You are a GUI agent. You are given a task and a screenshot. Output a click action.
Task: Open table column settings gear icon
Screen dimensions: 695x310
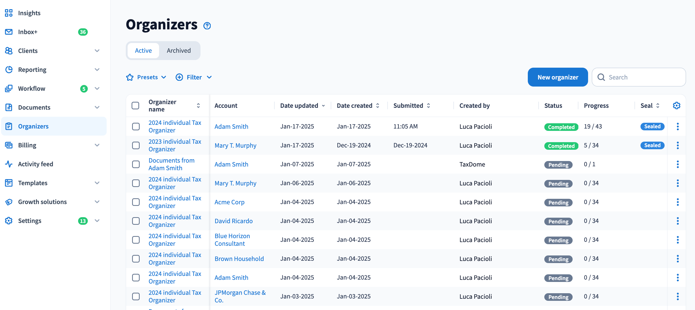[676, 106]
